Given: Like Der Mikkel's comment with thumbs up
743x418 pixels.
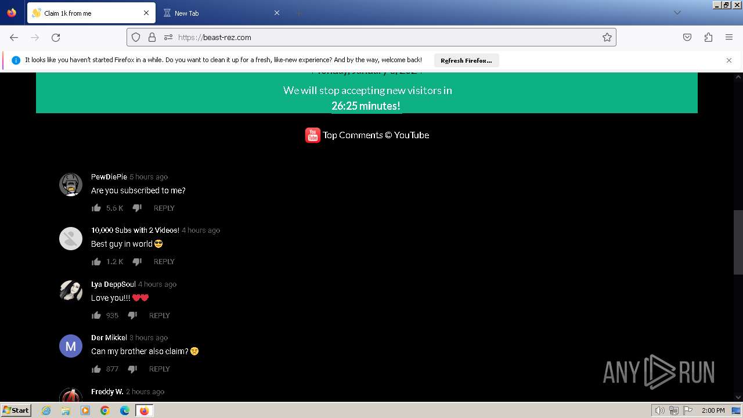Looking at the screenshot, I should click(96, 369).
